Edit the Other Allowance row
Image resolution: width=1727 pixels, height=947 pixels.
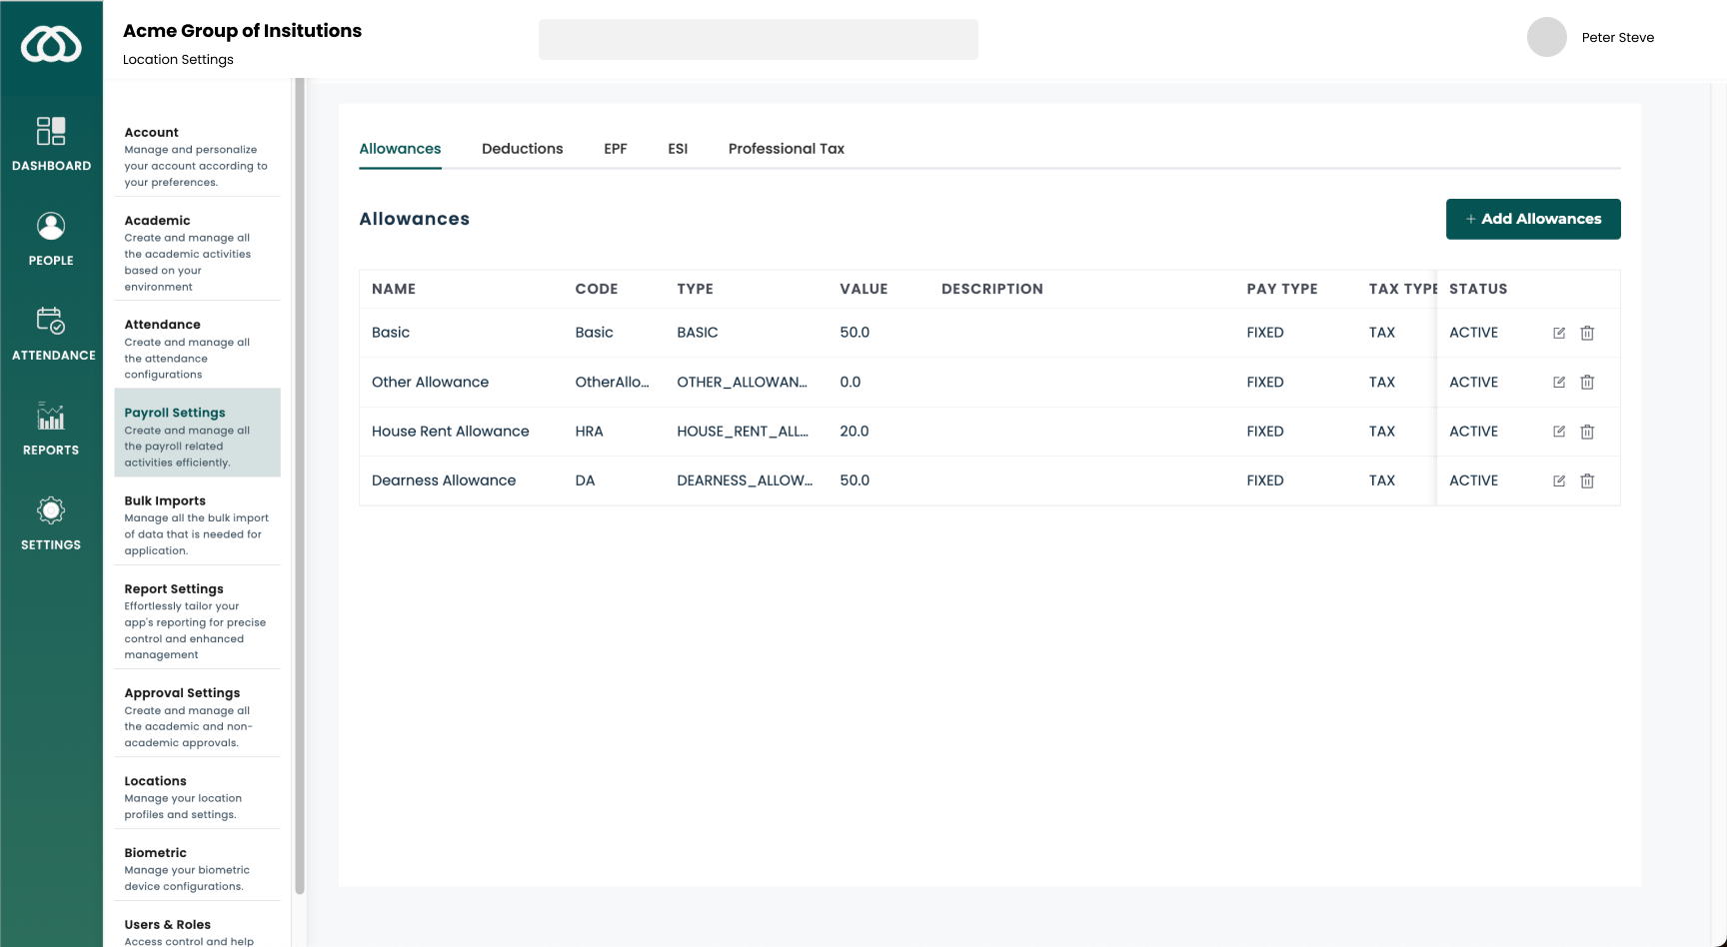click(1559, 382)
